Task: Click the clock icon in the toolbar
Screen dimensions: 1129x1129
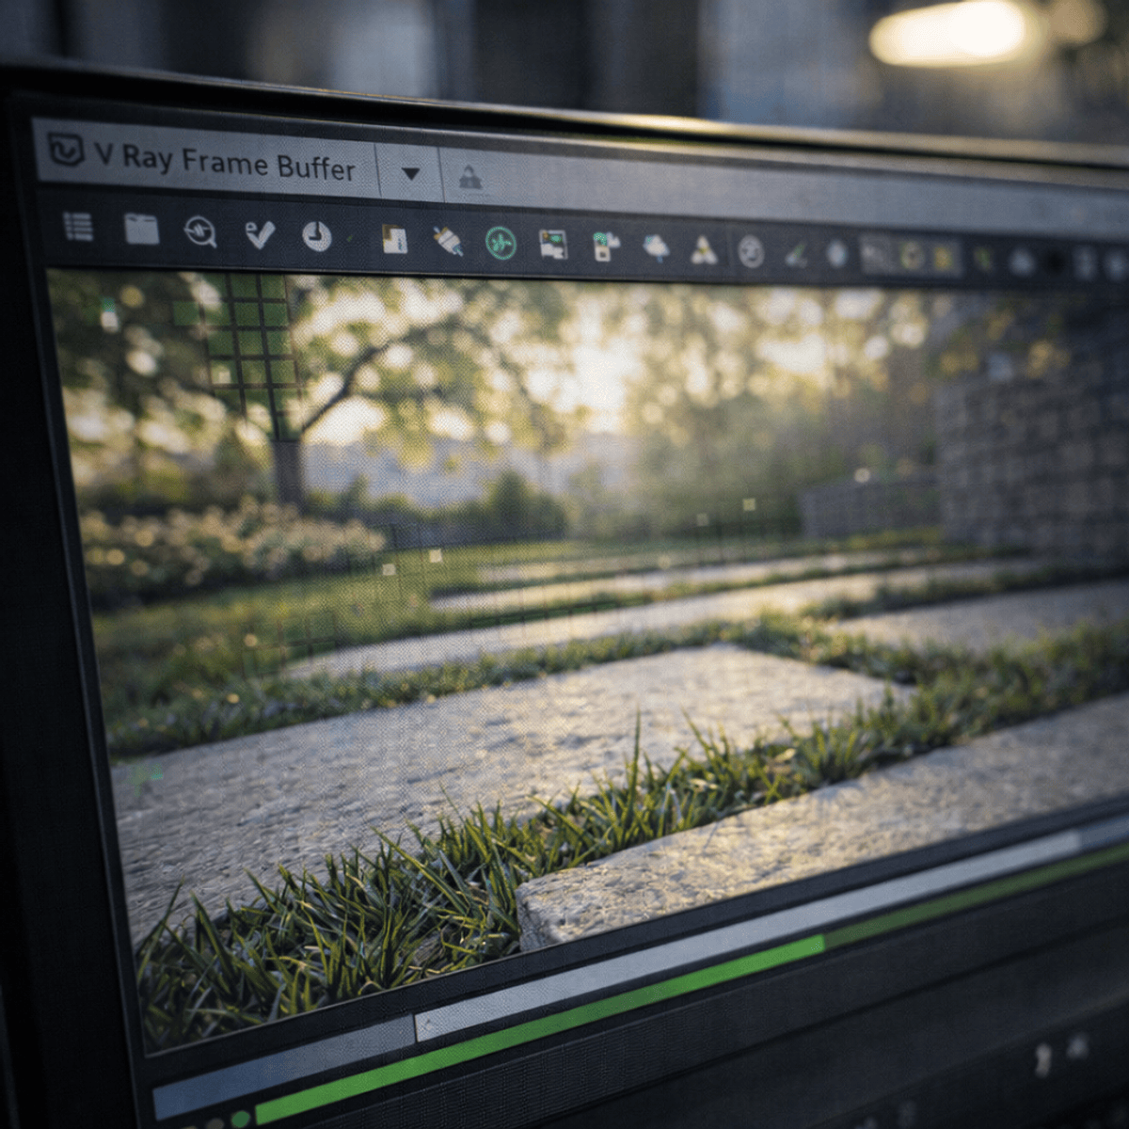Action: [317, 235]
